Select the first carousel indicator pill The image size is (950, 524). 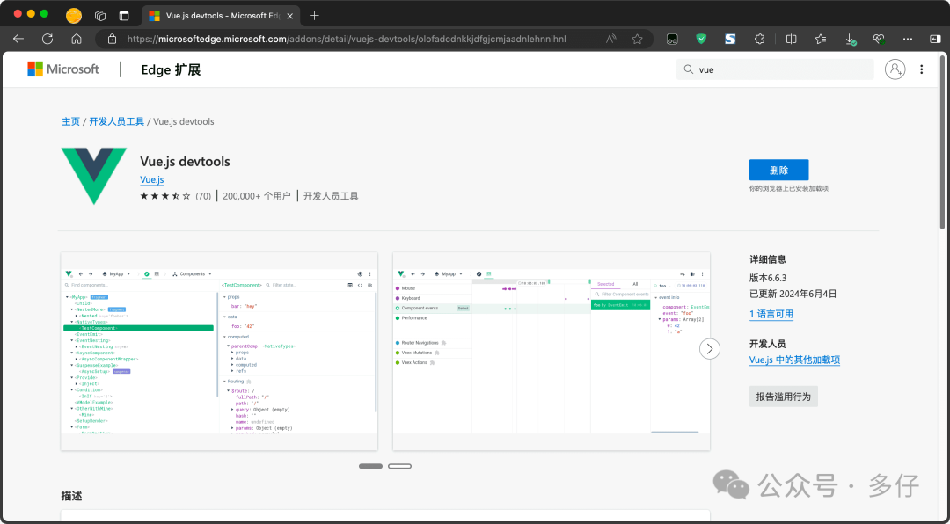[x=371, y=466]
